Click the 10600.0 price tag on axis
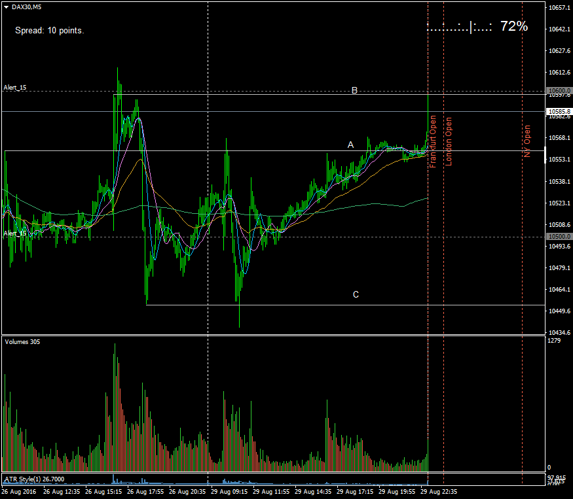This screenshot has width=573, height=499. point(560,91)
